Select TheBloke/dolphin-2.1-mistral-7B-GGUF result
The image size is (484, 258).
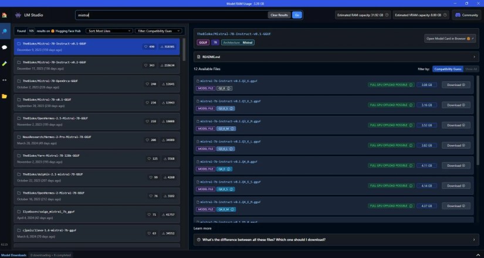tap(97, 177)
